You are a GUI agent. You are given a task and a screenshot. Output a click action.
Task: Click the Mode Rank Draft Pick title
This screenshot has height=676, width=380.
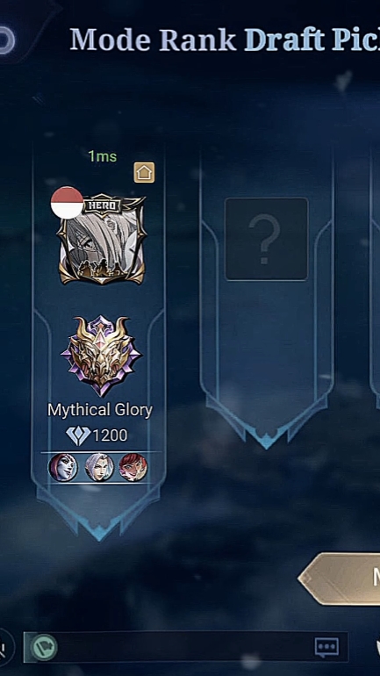pos(225,40)
